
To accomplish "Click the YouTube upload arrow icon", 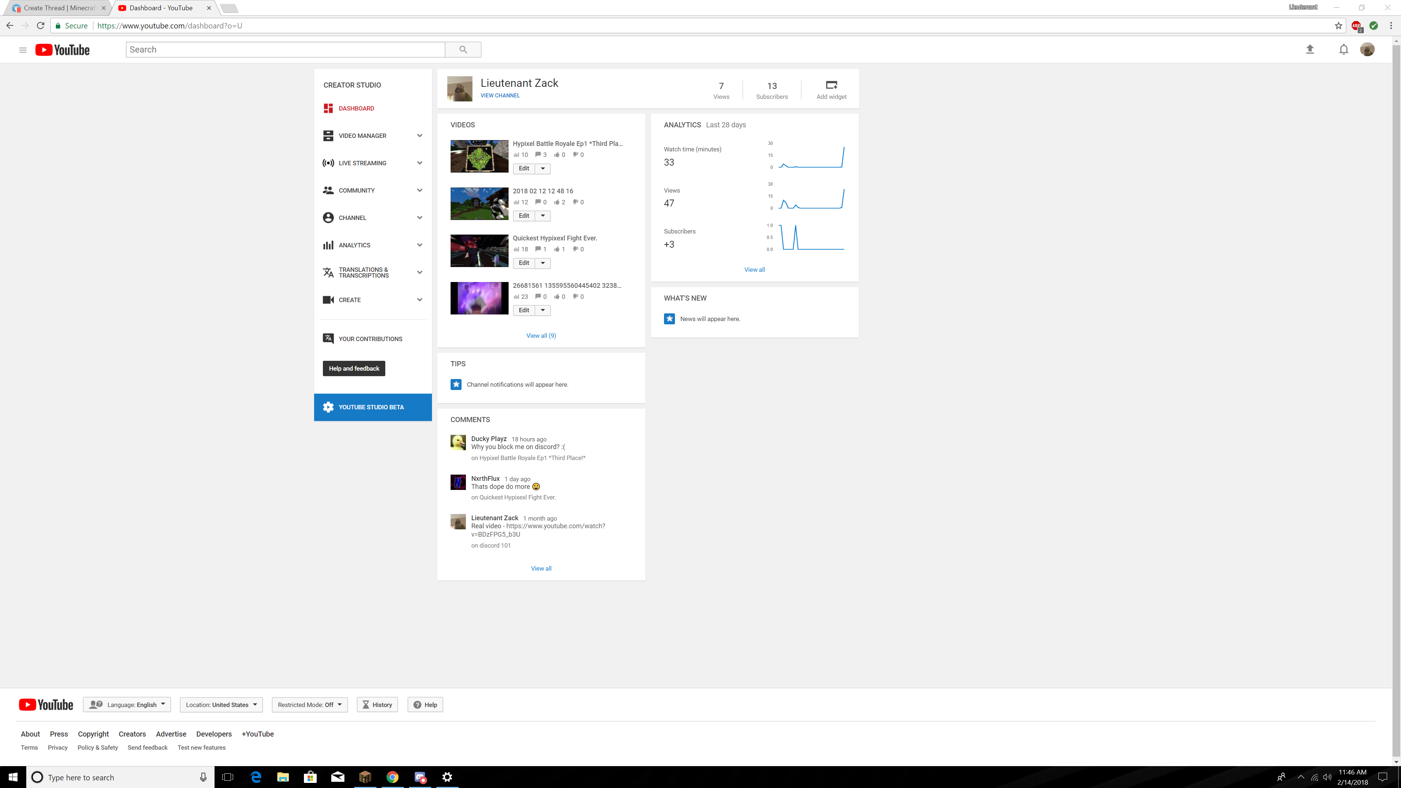I will coord(1310,50).
